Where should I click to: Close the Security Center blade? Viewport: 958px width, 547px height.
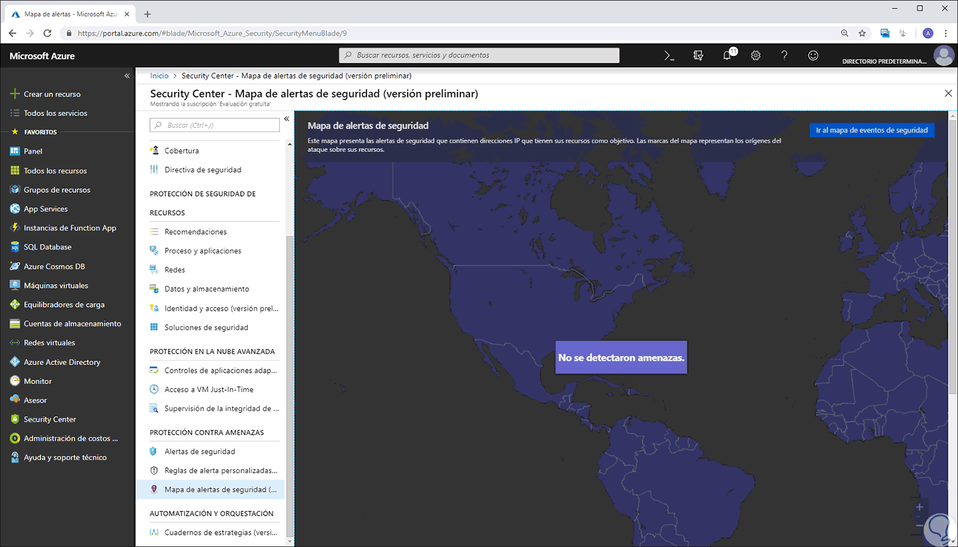pyautogui.click(x=948, y=93)
